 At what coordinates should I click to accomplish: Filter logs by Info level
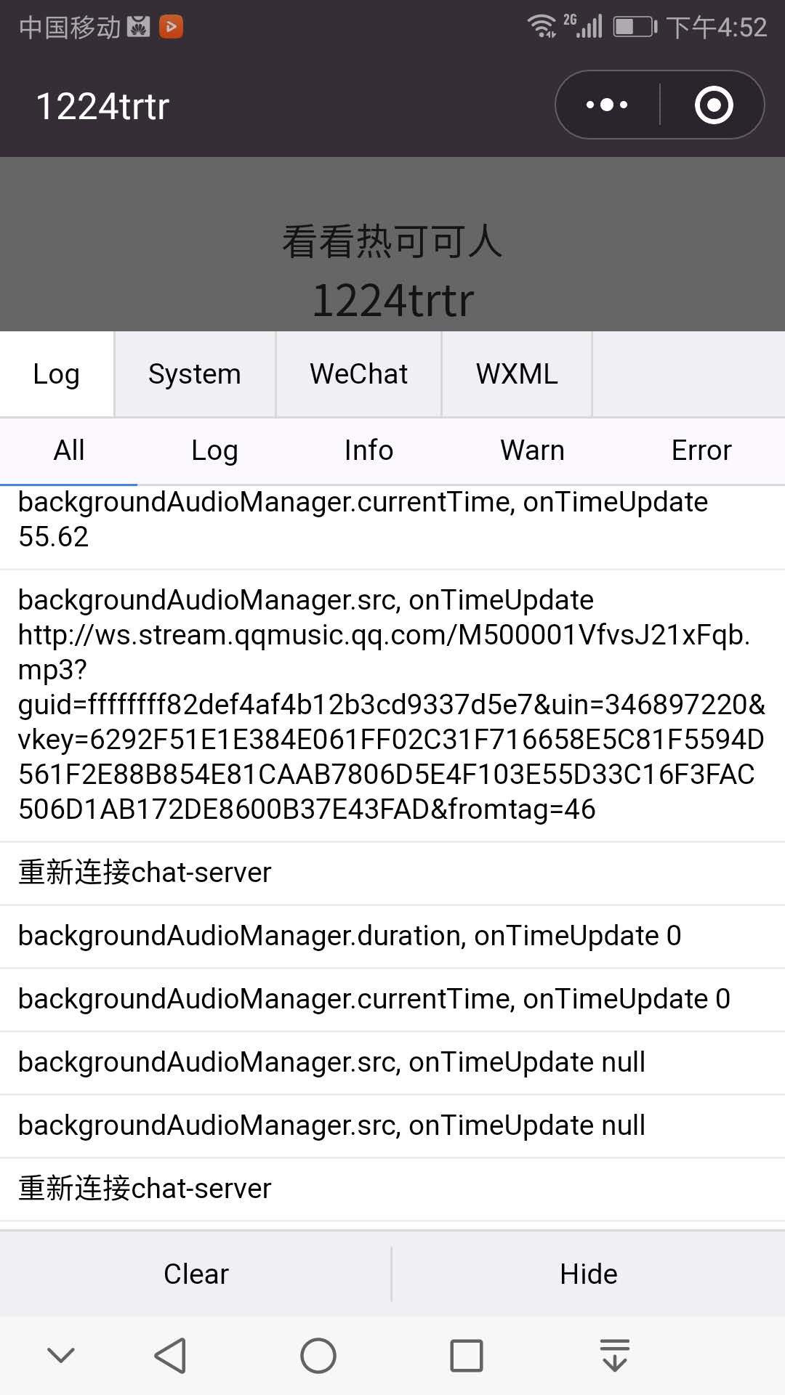369,450
